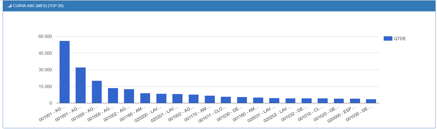Click the QTDE legend color swatch
The image size is (437, 129).
(388, 38)
